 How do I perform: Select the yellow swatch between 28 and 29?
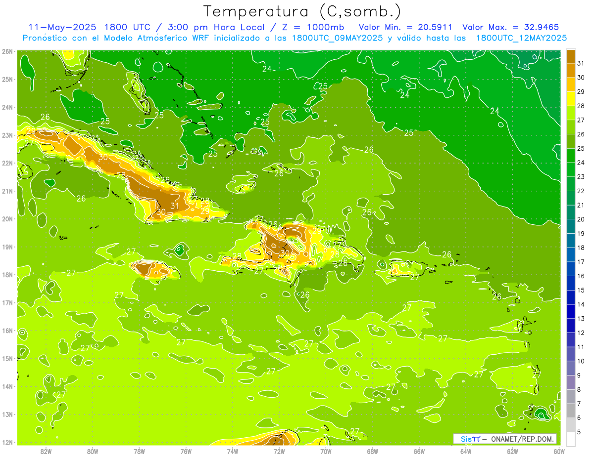coord(571,99)
